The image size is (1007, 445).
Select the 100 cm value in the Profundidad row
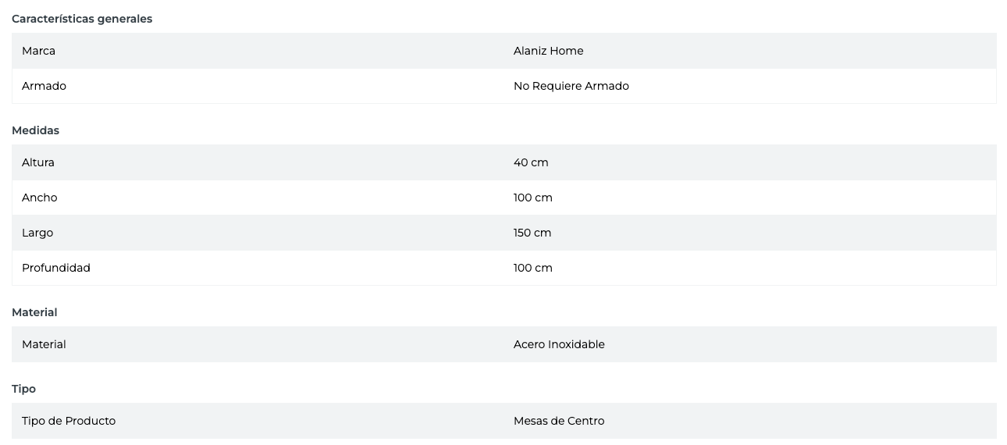[x=532, y=268]
